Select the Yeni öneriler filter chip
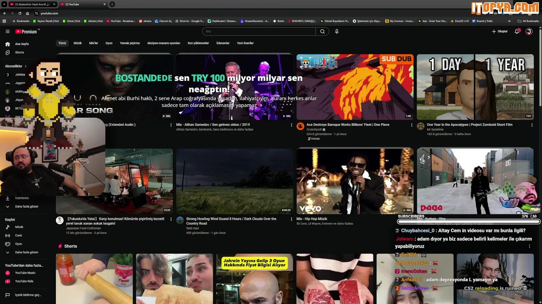The width and height of the screenshot is (542, 304). click(x=245, y=43)
